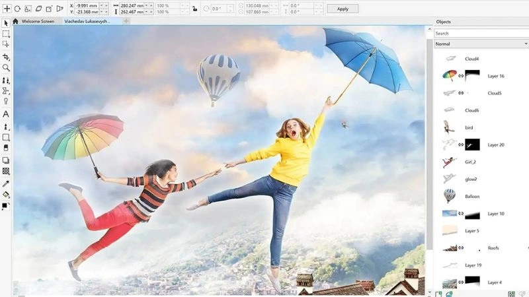Select the Crop tool
This screenshot has width=529, height=297.
point(6,57)
